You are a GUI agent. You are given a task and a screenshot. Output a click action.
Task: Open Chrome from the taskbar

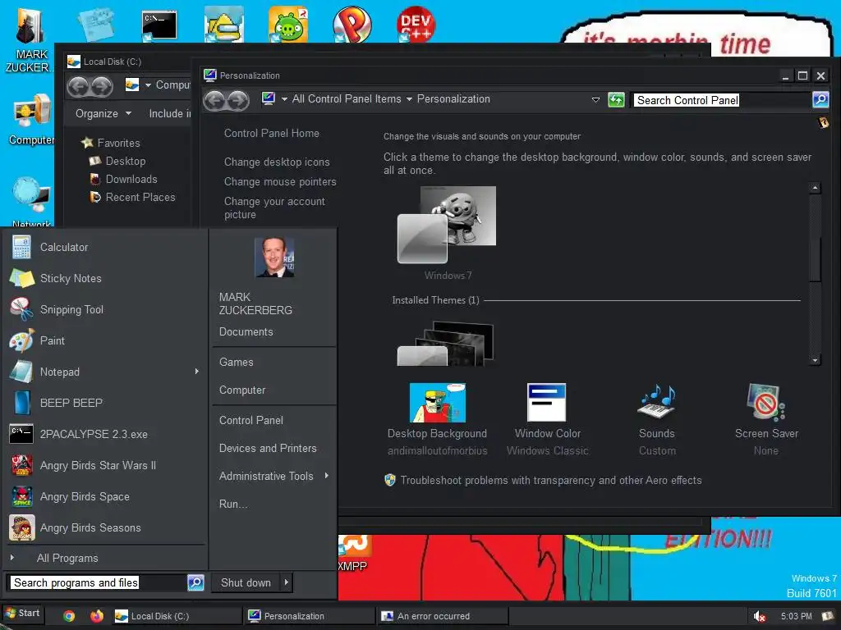pos(69,616)
